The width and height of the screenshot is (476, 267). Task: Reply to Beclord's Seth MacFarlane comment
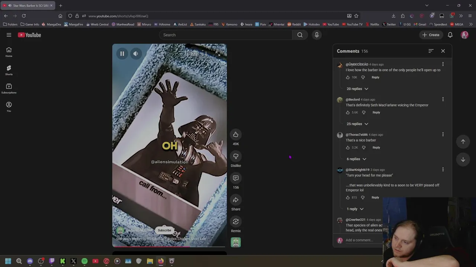coord(376,112)
